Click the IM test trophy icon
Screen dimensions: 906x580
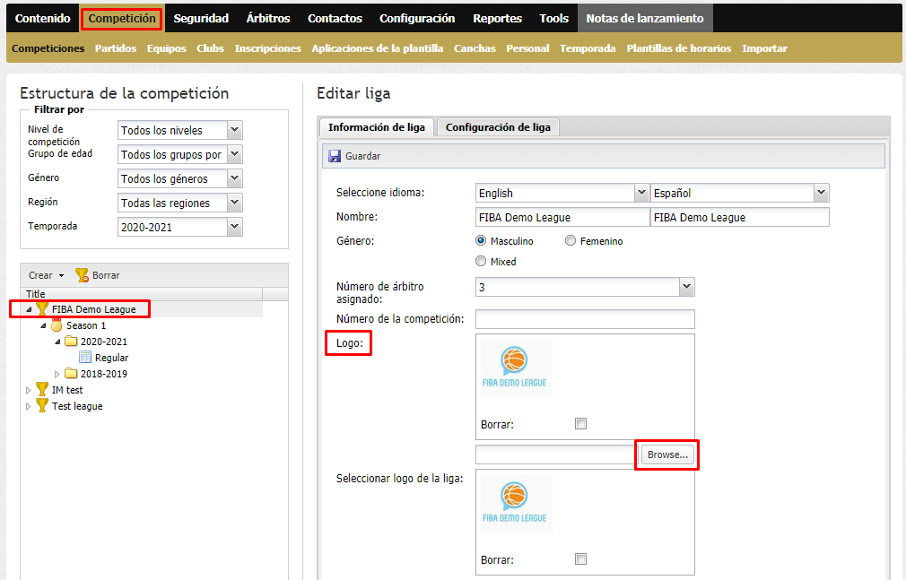42,390
